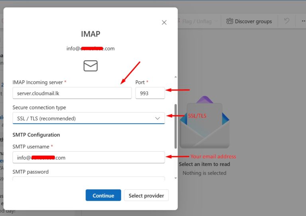Click the envelope mail icon
Image resolution: width=306 pixels, height=216 pixels.
(90, 66)
